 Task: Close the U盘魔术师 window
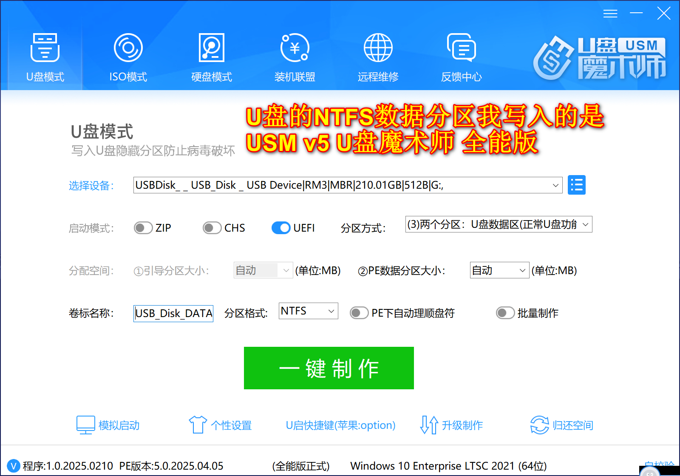(x=663, y=14)
